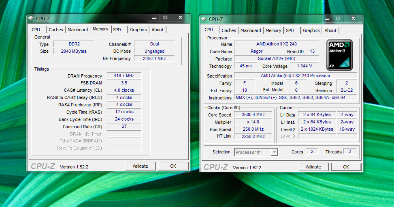Click the Level 2 cache 2 x 1024 KBytes field
Screen dimensions: 394x207
point(317,129)
